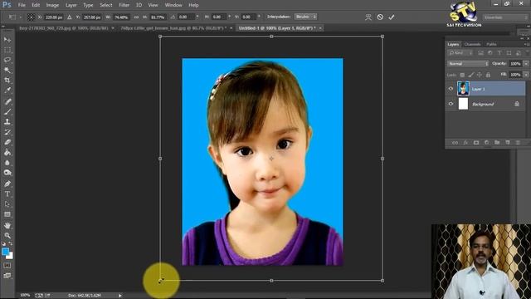Toggle lock transparent pixels

click(462, 75)
